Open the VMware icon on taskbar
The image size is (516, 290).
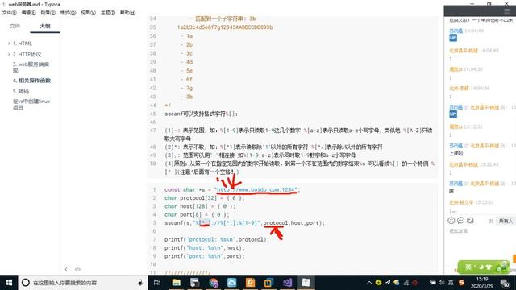(268, 283)
